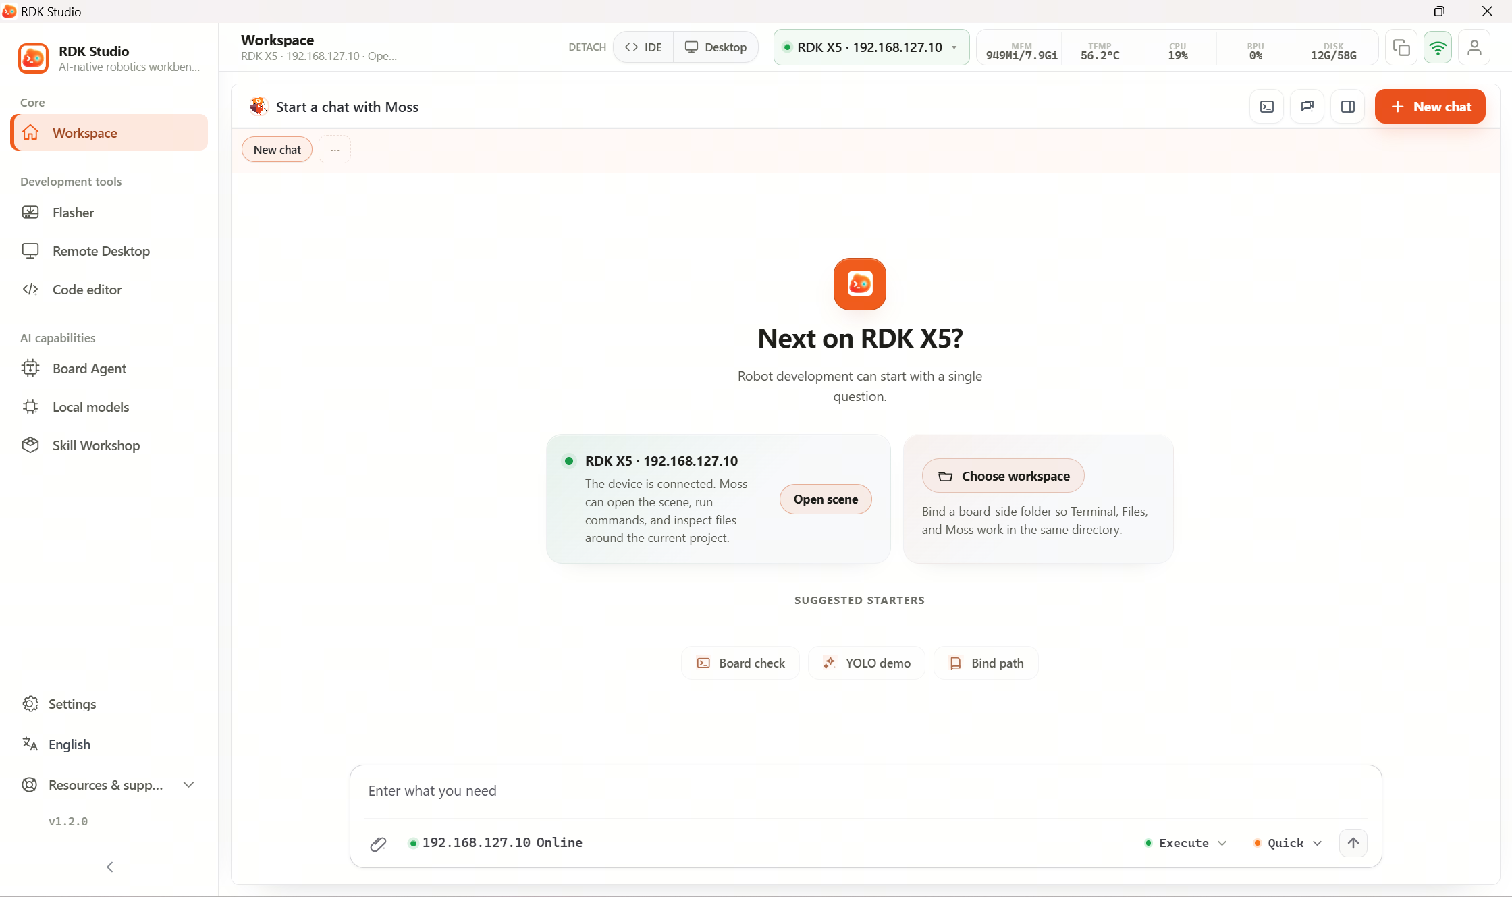The width and height of the screenshot is (1512, 897).
Task: Switch to Desktop view
Action: point(715,47)
